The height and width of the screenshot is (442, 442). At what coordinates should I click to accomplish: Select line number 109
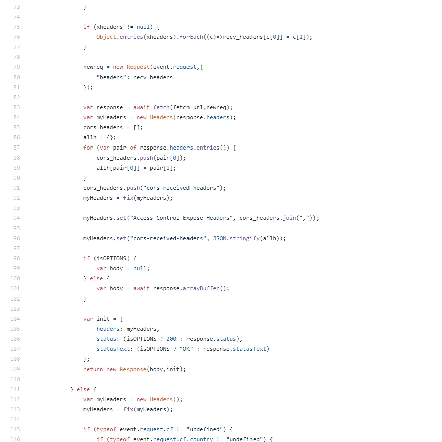point(15,370)
